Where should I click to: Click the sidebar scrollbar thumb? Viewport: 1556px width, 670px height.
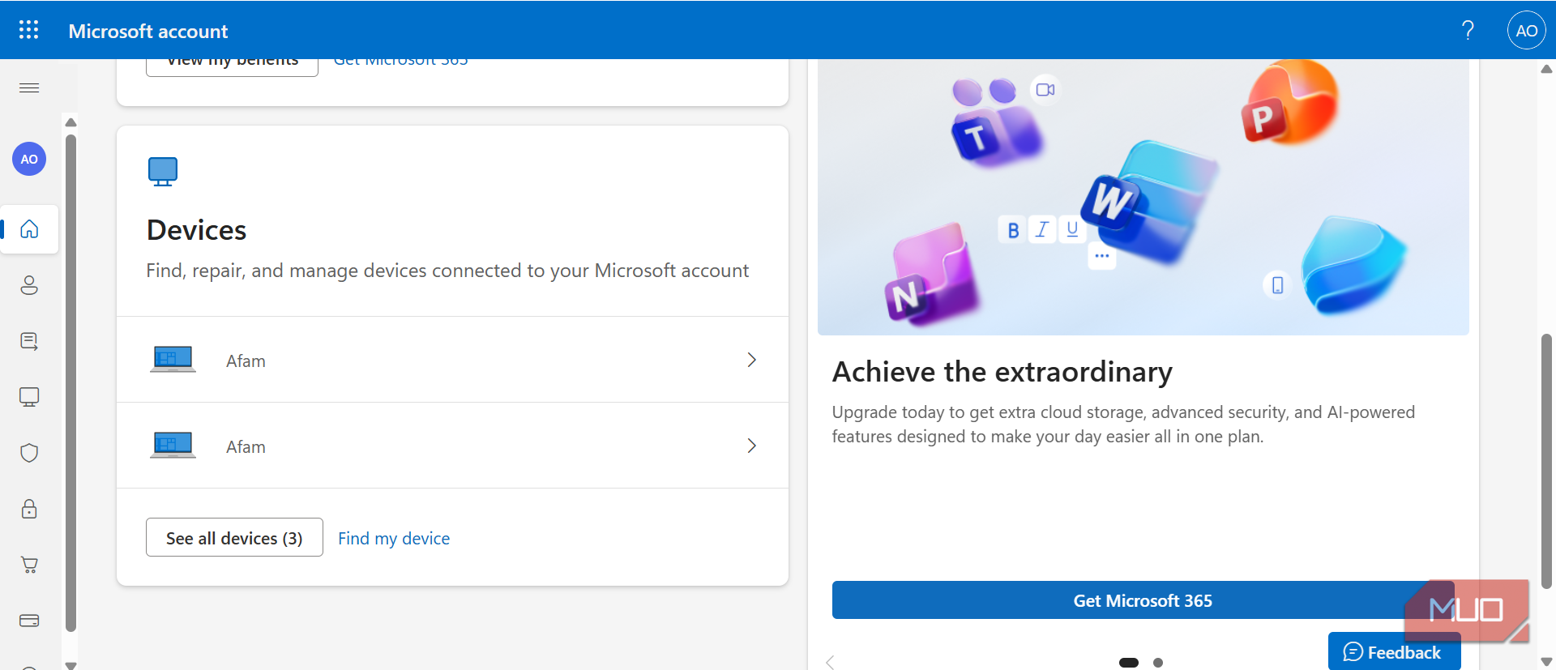(71, 382)
